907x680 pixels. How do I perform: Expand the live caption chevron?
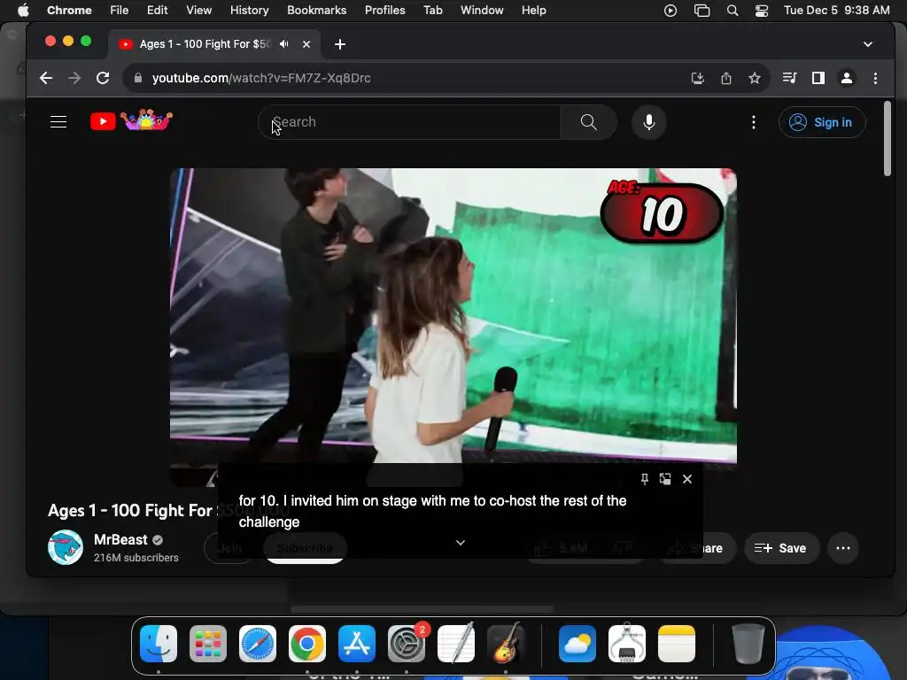pos(461,543)
